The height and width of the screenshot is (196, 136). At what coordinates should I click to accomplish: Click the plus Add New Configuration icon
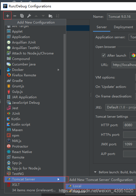click(7, 16)
